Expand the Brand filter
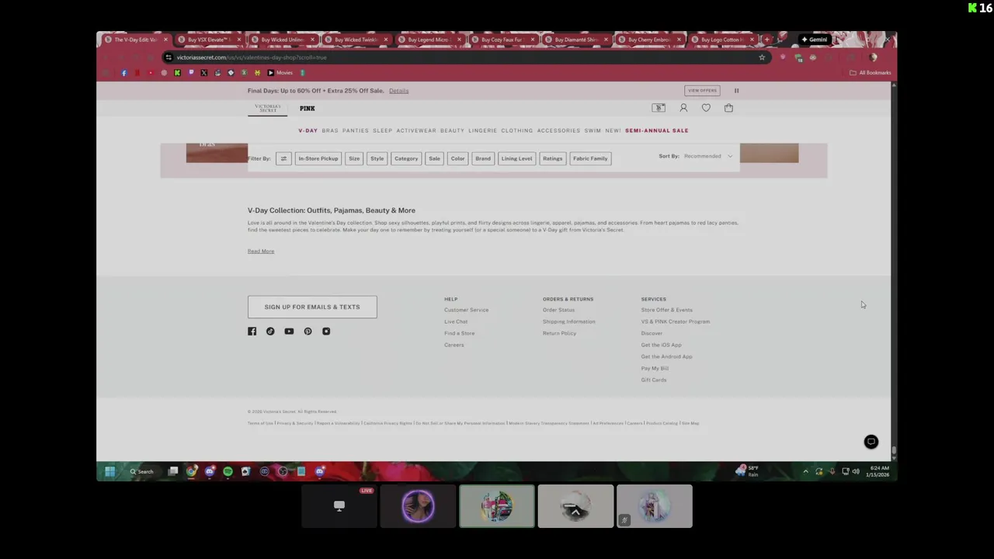The image size is (994, 559). 483,158
